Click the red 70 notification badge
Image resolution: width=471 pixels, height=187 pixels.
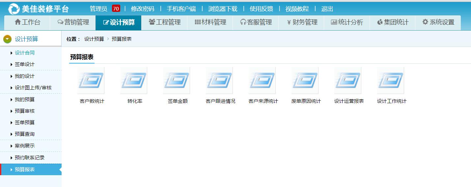point(116,9)
